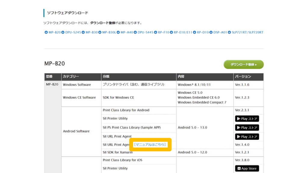Viewport: 308px width, 173px height.
Task: Click the バージョン column header
Action: point(248,77)
